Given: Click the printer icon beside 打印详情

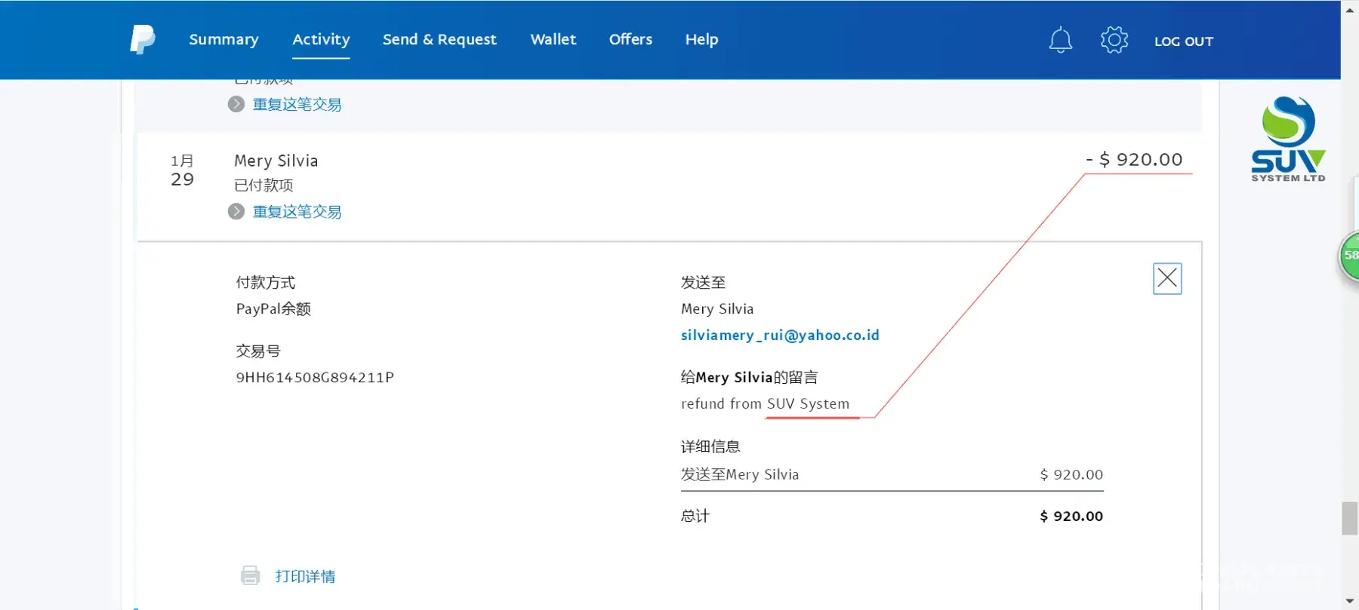Looking at the screenshot, I should point(250,576).
